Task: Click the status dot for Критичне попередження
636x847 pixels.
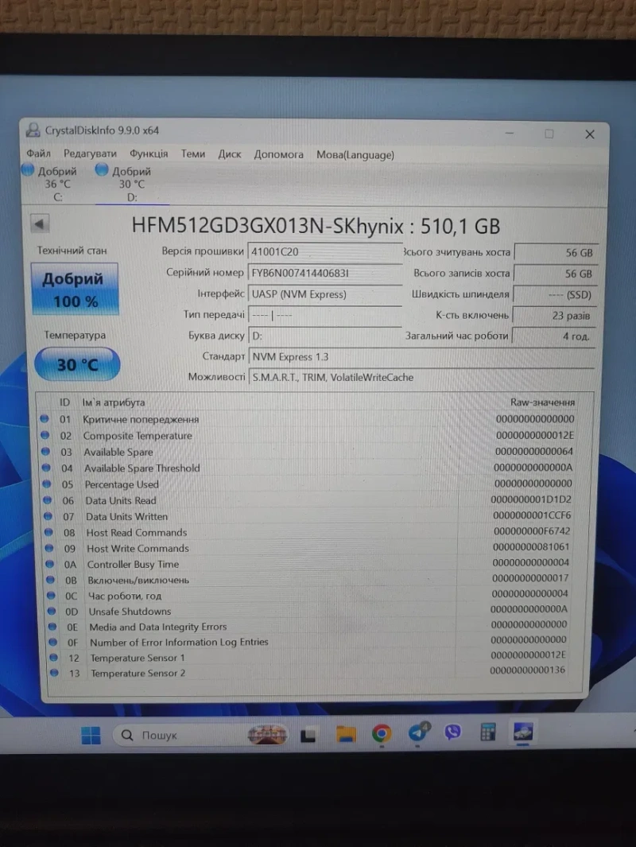Action: [x=45, y=418]
